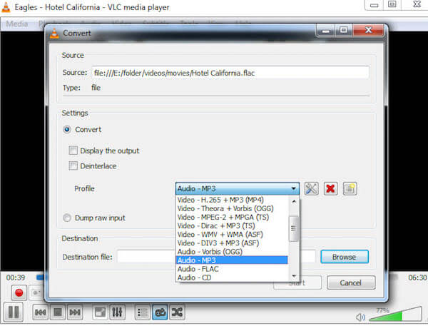The image size is (428, 326).
Task: Click elapsed time 00:39 label
Action: (x=16, y=277)
